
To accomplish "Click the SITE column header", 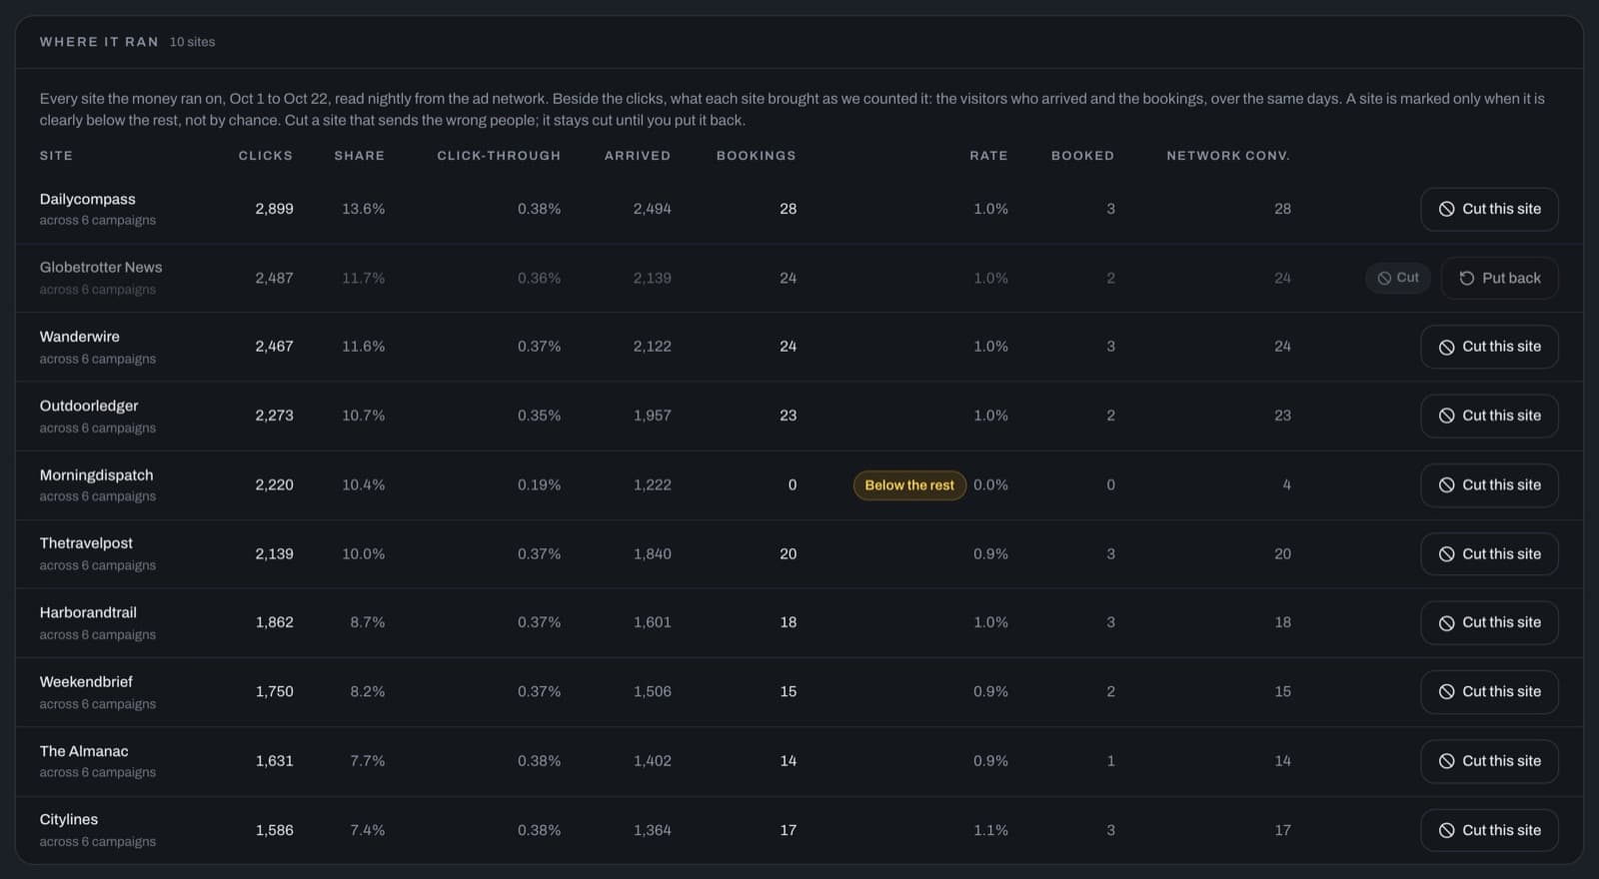I will (56, 156).
